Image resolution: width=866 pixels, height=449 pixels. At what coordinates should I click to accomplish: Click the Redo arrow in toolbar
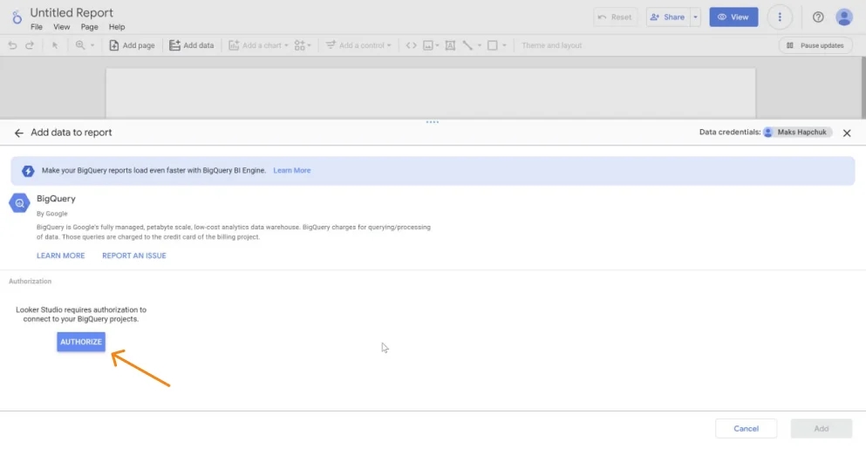[x=30, y=45]
